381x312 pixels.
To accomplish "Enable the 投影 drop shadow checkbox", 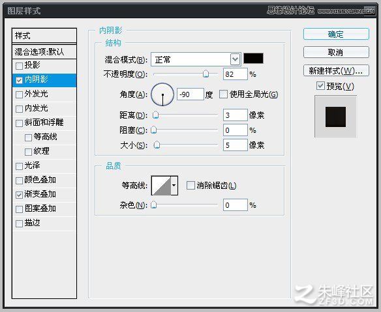I will pos(19,66).
